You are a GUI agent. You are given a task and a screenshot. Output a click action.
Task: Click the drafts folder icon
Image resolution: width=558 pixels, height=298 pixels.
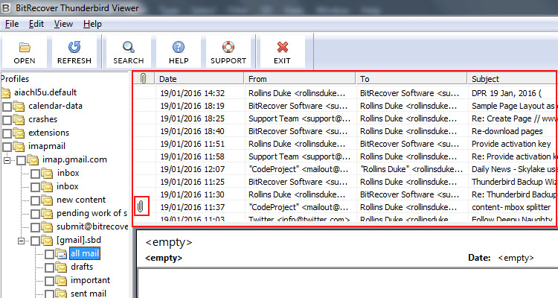[x=61, y=267]
